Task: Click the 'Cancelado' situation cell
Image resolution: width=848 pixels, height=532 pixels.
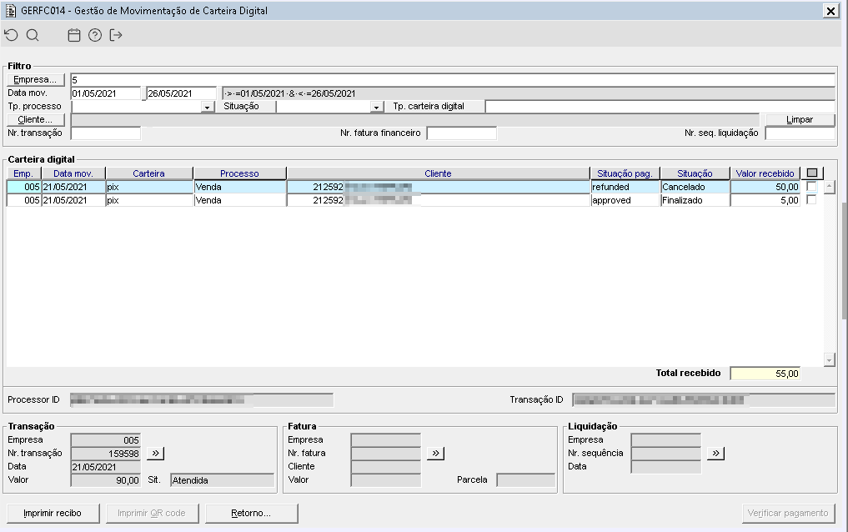Action: pyautogui.click(x=695, y=187)
